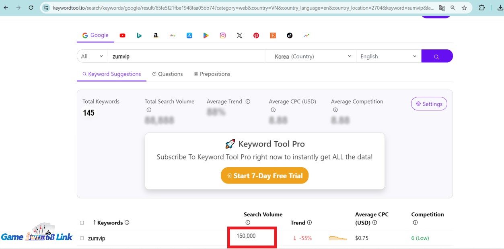504x249 pixels.
Task: Toggle the keyword filter type selector
Action: 92,56
